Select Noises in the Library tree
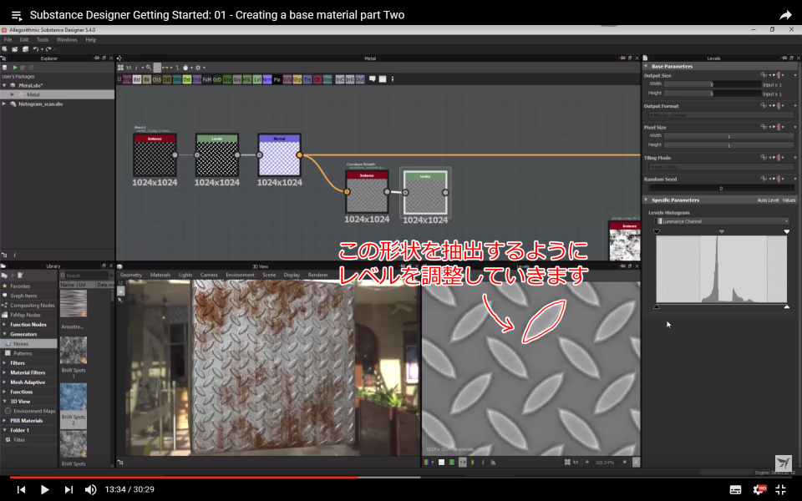The image size is (802, 501). click(28, 343)
